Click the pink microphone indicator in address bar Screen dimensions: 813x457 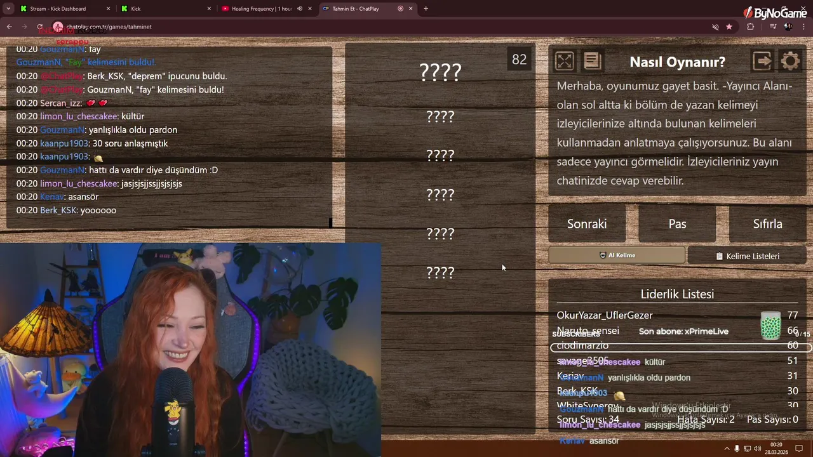coord(58,27)
